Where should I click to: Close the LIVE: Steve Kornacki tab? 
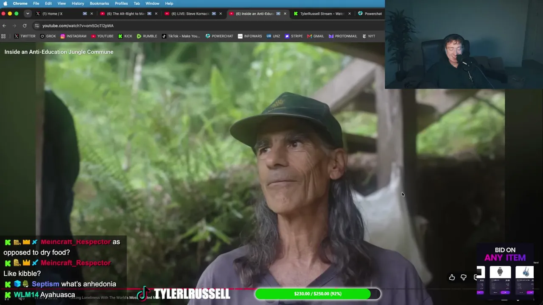pyautogui.click(x=220, y=14)
